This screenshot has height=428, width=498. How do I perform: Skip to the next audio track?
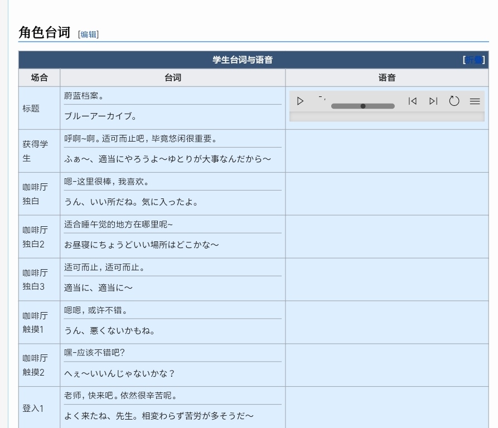click(x=433, y=101)
